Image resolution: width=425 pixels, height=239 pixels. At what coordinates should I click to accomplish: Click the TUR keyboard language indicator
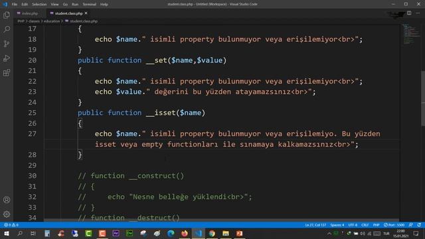coord(386,233)
